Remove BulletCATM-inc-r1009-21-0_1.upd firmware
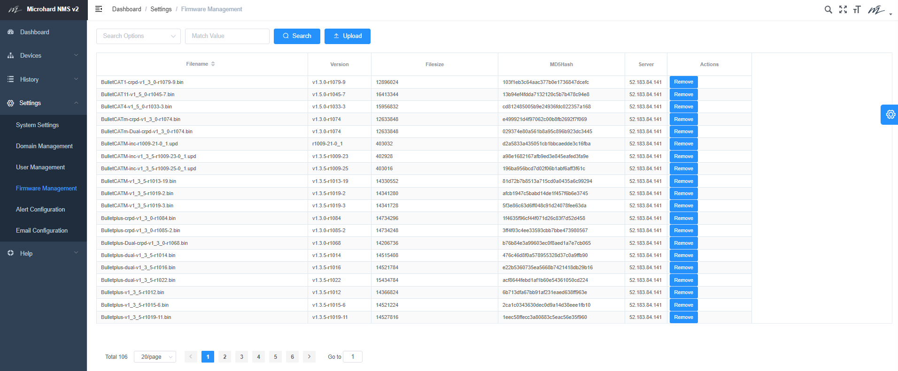898x371 pixels. 683,144
